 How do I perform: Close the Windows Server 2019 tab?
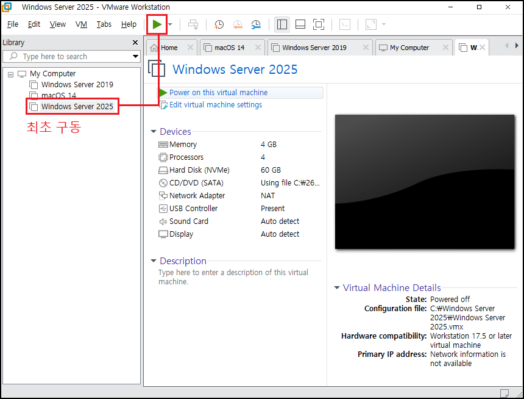coord(366,48)
